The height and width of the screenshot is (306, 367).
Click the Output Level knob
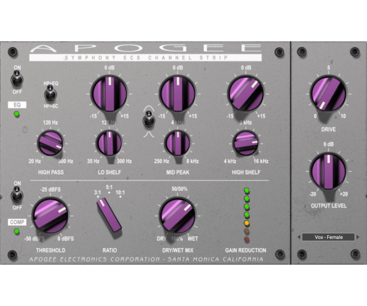pos(328,171)
